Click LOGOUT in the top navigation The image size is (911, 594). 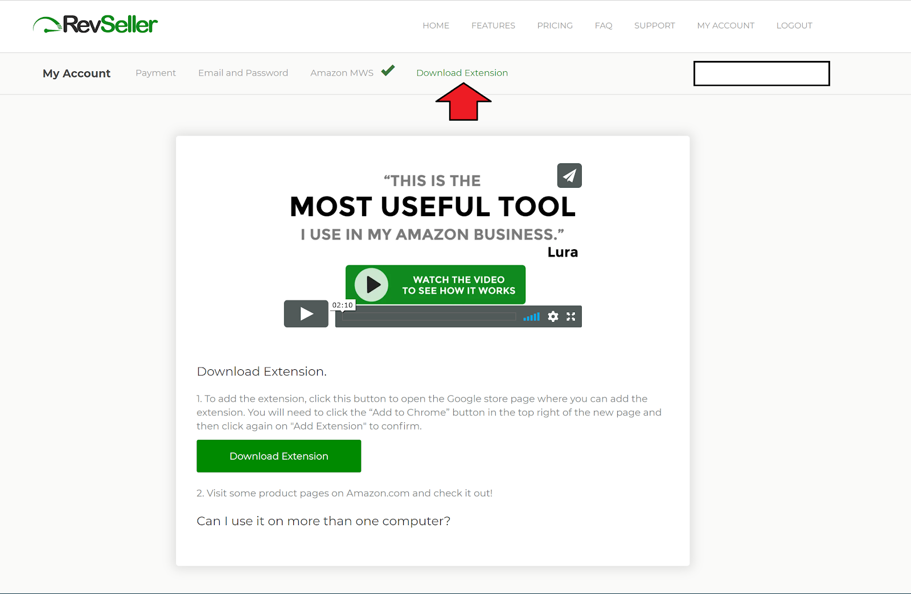794,26
